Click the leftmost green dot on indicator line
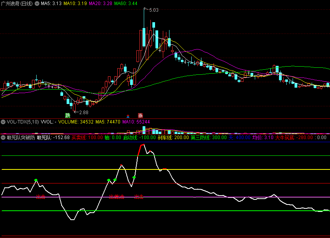The height and width of the screenshot is (238, 330). coord(36,180)
